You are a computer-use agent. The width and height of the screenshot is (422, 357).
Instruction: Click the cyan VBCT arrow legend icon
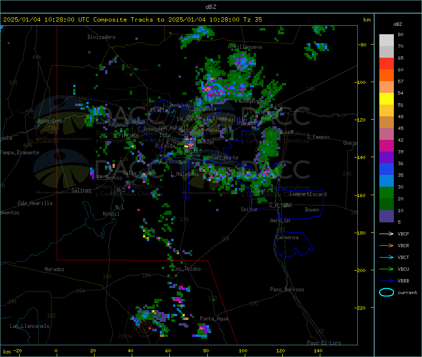pyautogui.click(x=386, y=258)
